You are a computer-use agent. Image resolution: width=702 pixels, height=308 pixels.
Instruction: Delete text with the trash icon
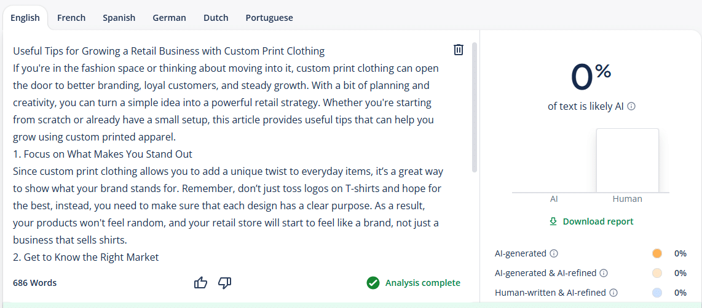[x=459, y=50]
